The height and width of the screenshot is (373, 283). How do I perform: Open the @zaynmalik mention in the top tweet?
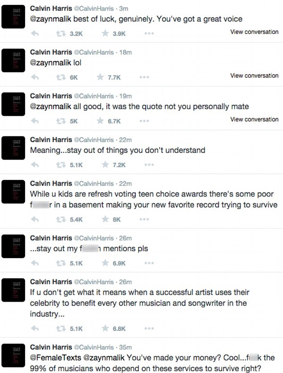(50, 20)
